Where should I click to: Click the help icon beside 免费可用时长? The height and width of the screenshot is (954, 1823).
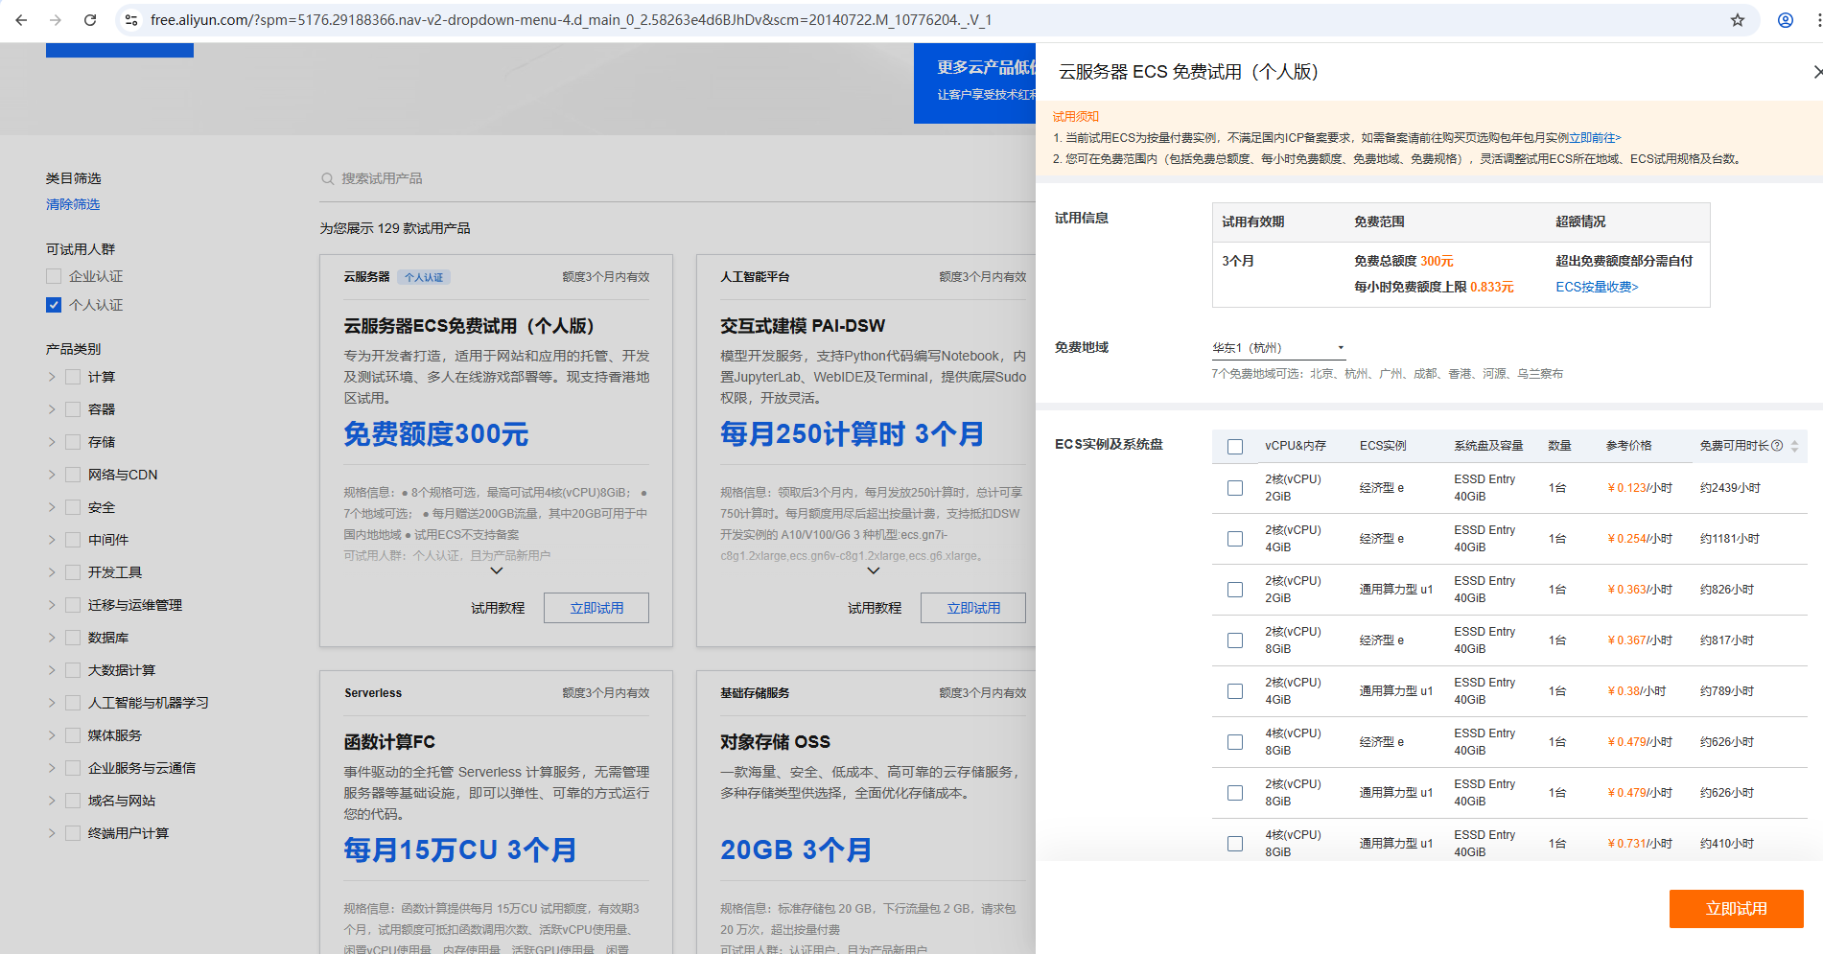tap(1777, 446)
